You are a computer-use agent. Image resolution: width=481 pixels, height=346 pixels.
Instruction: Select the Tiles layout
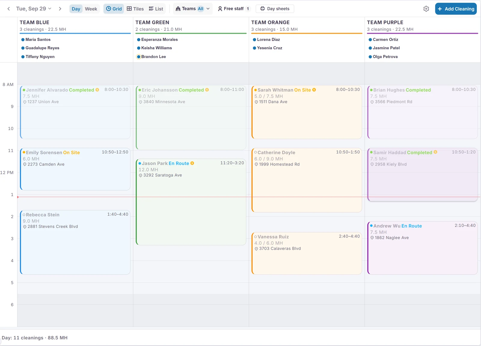coord(135,9)
